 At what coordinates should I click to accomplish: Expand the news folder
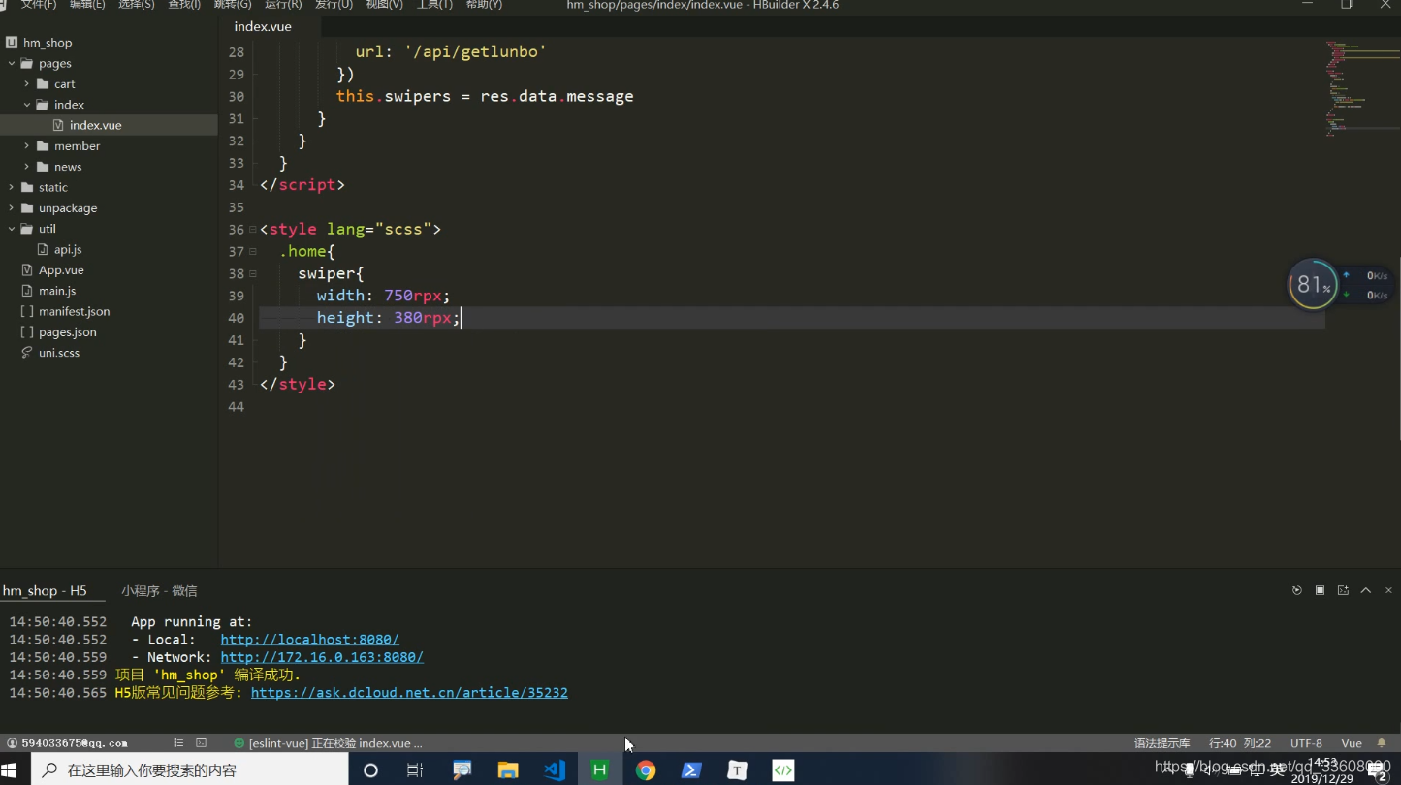coord(27,167)
